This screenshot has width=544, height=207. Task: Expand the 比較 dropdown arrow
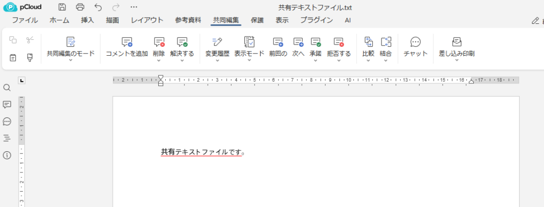369,61
